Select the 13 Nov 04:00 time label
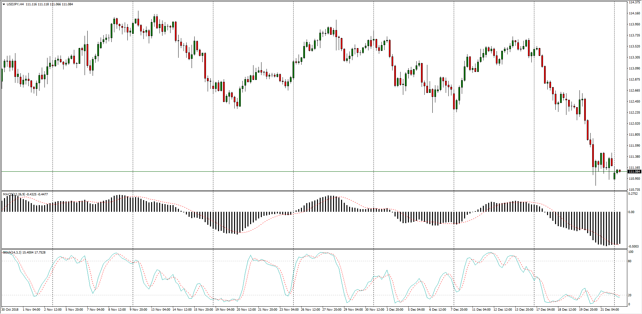Screen dimensions: 642x314 (x=161, y=310)
